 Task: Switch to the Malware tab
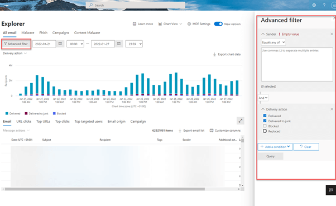28,33
